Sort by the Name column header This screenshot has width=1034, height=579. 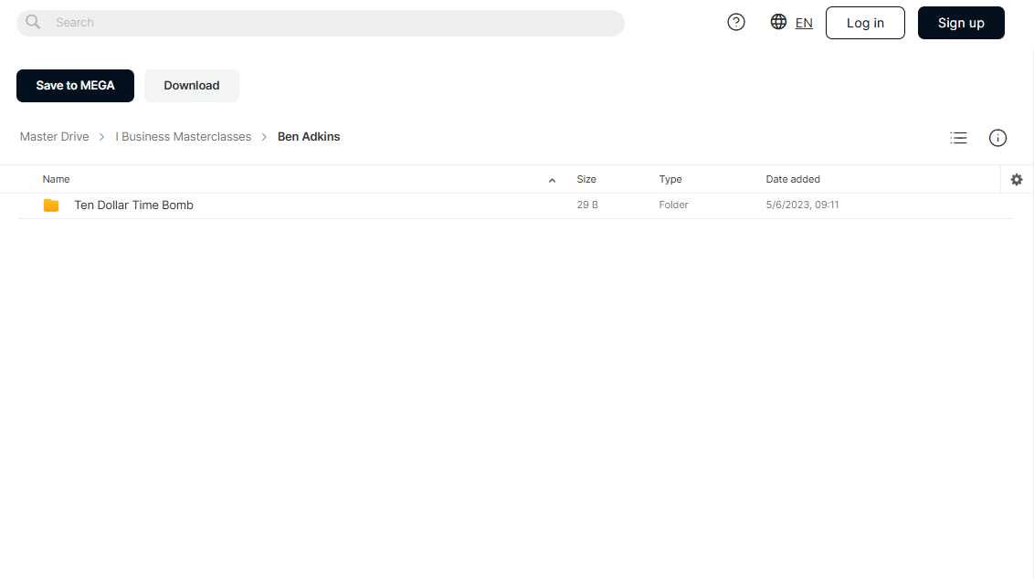pyautogui.click(x=56, y=179)
